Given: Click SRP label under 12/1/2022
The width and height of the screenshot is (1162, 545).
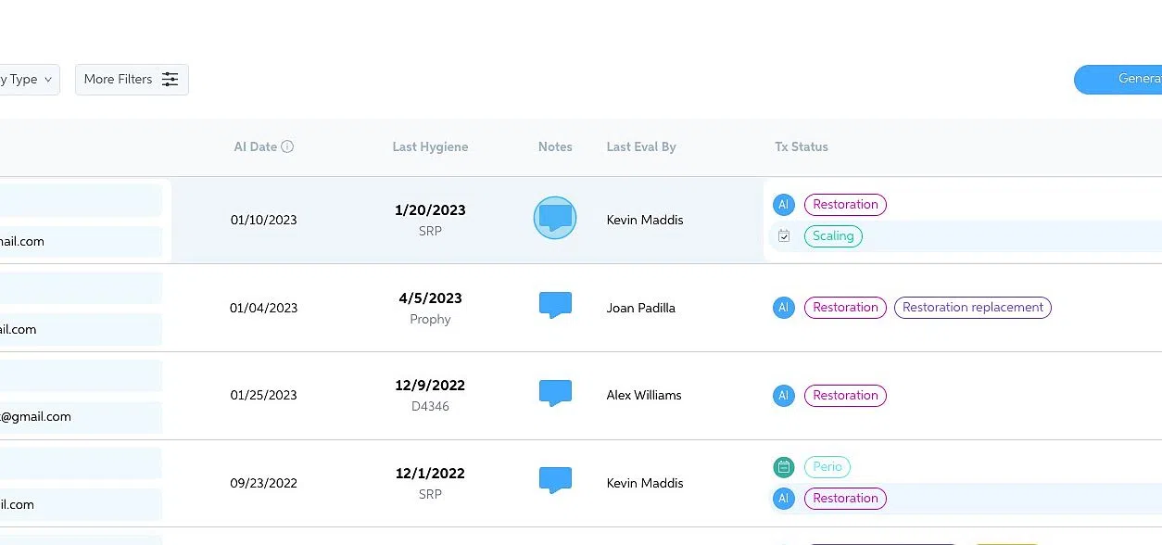Looking at the screenshot, I should [430, 495].
